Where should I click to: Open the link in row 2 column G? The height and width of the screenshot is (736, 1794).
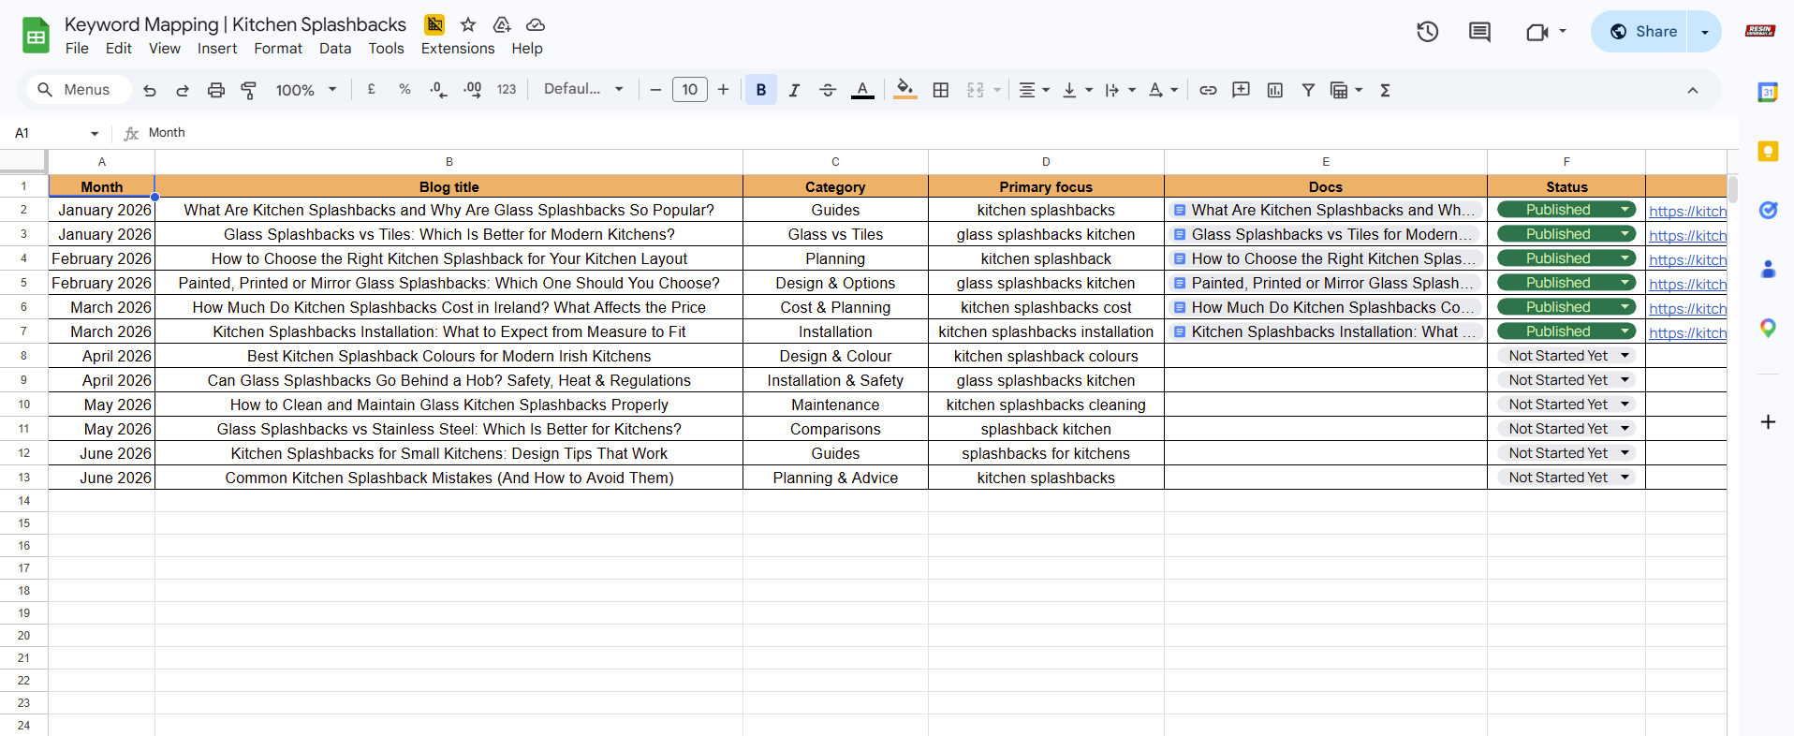[x=1687, y=212]
